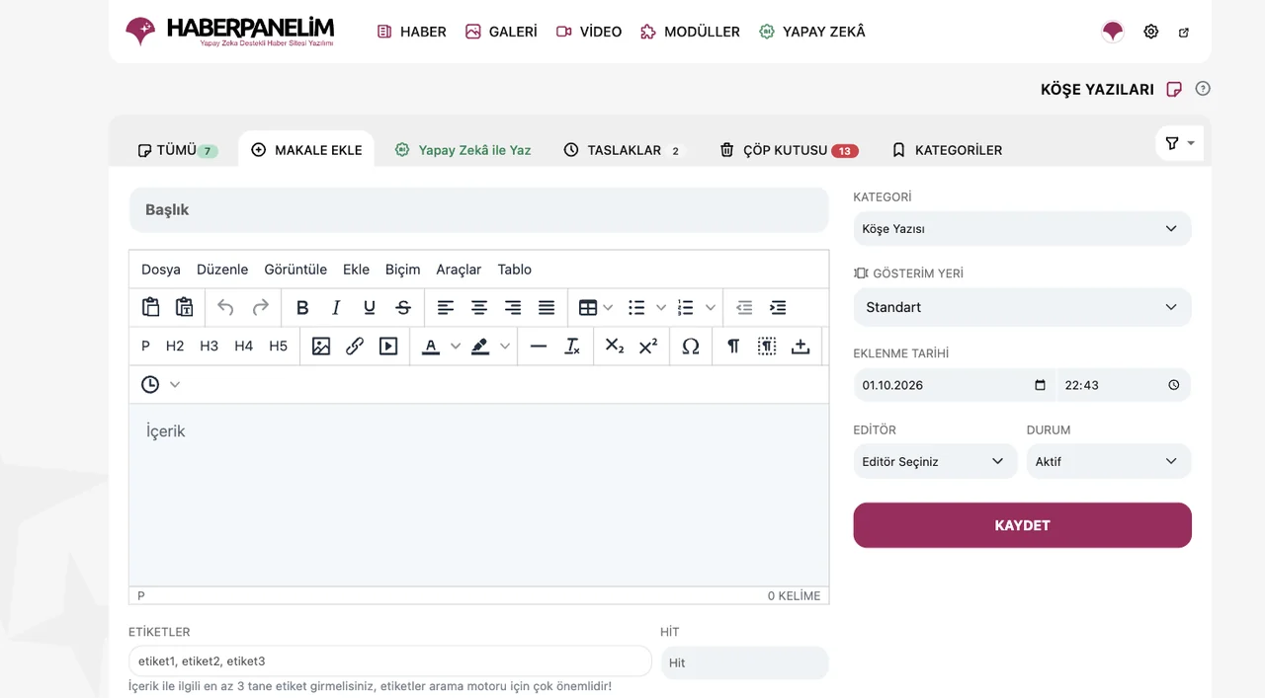Decrease indent in editor
Screen dimensions: 1265x698
(x=744, y=307)
